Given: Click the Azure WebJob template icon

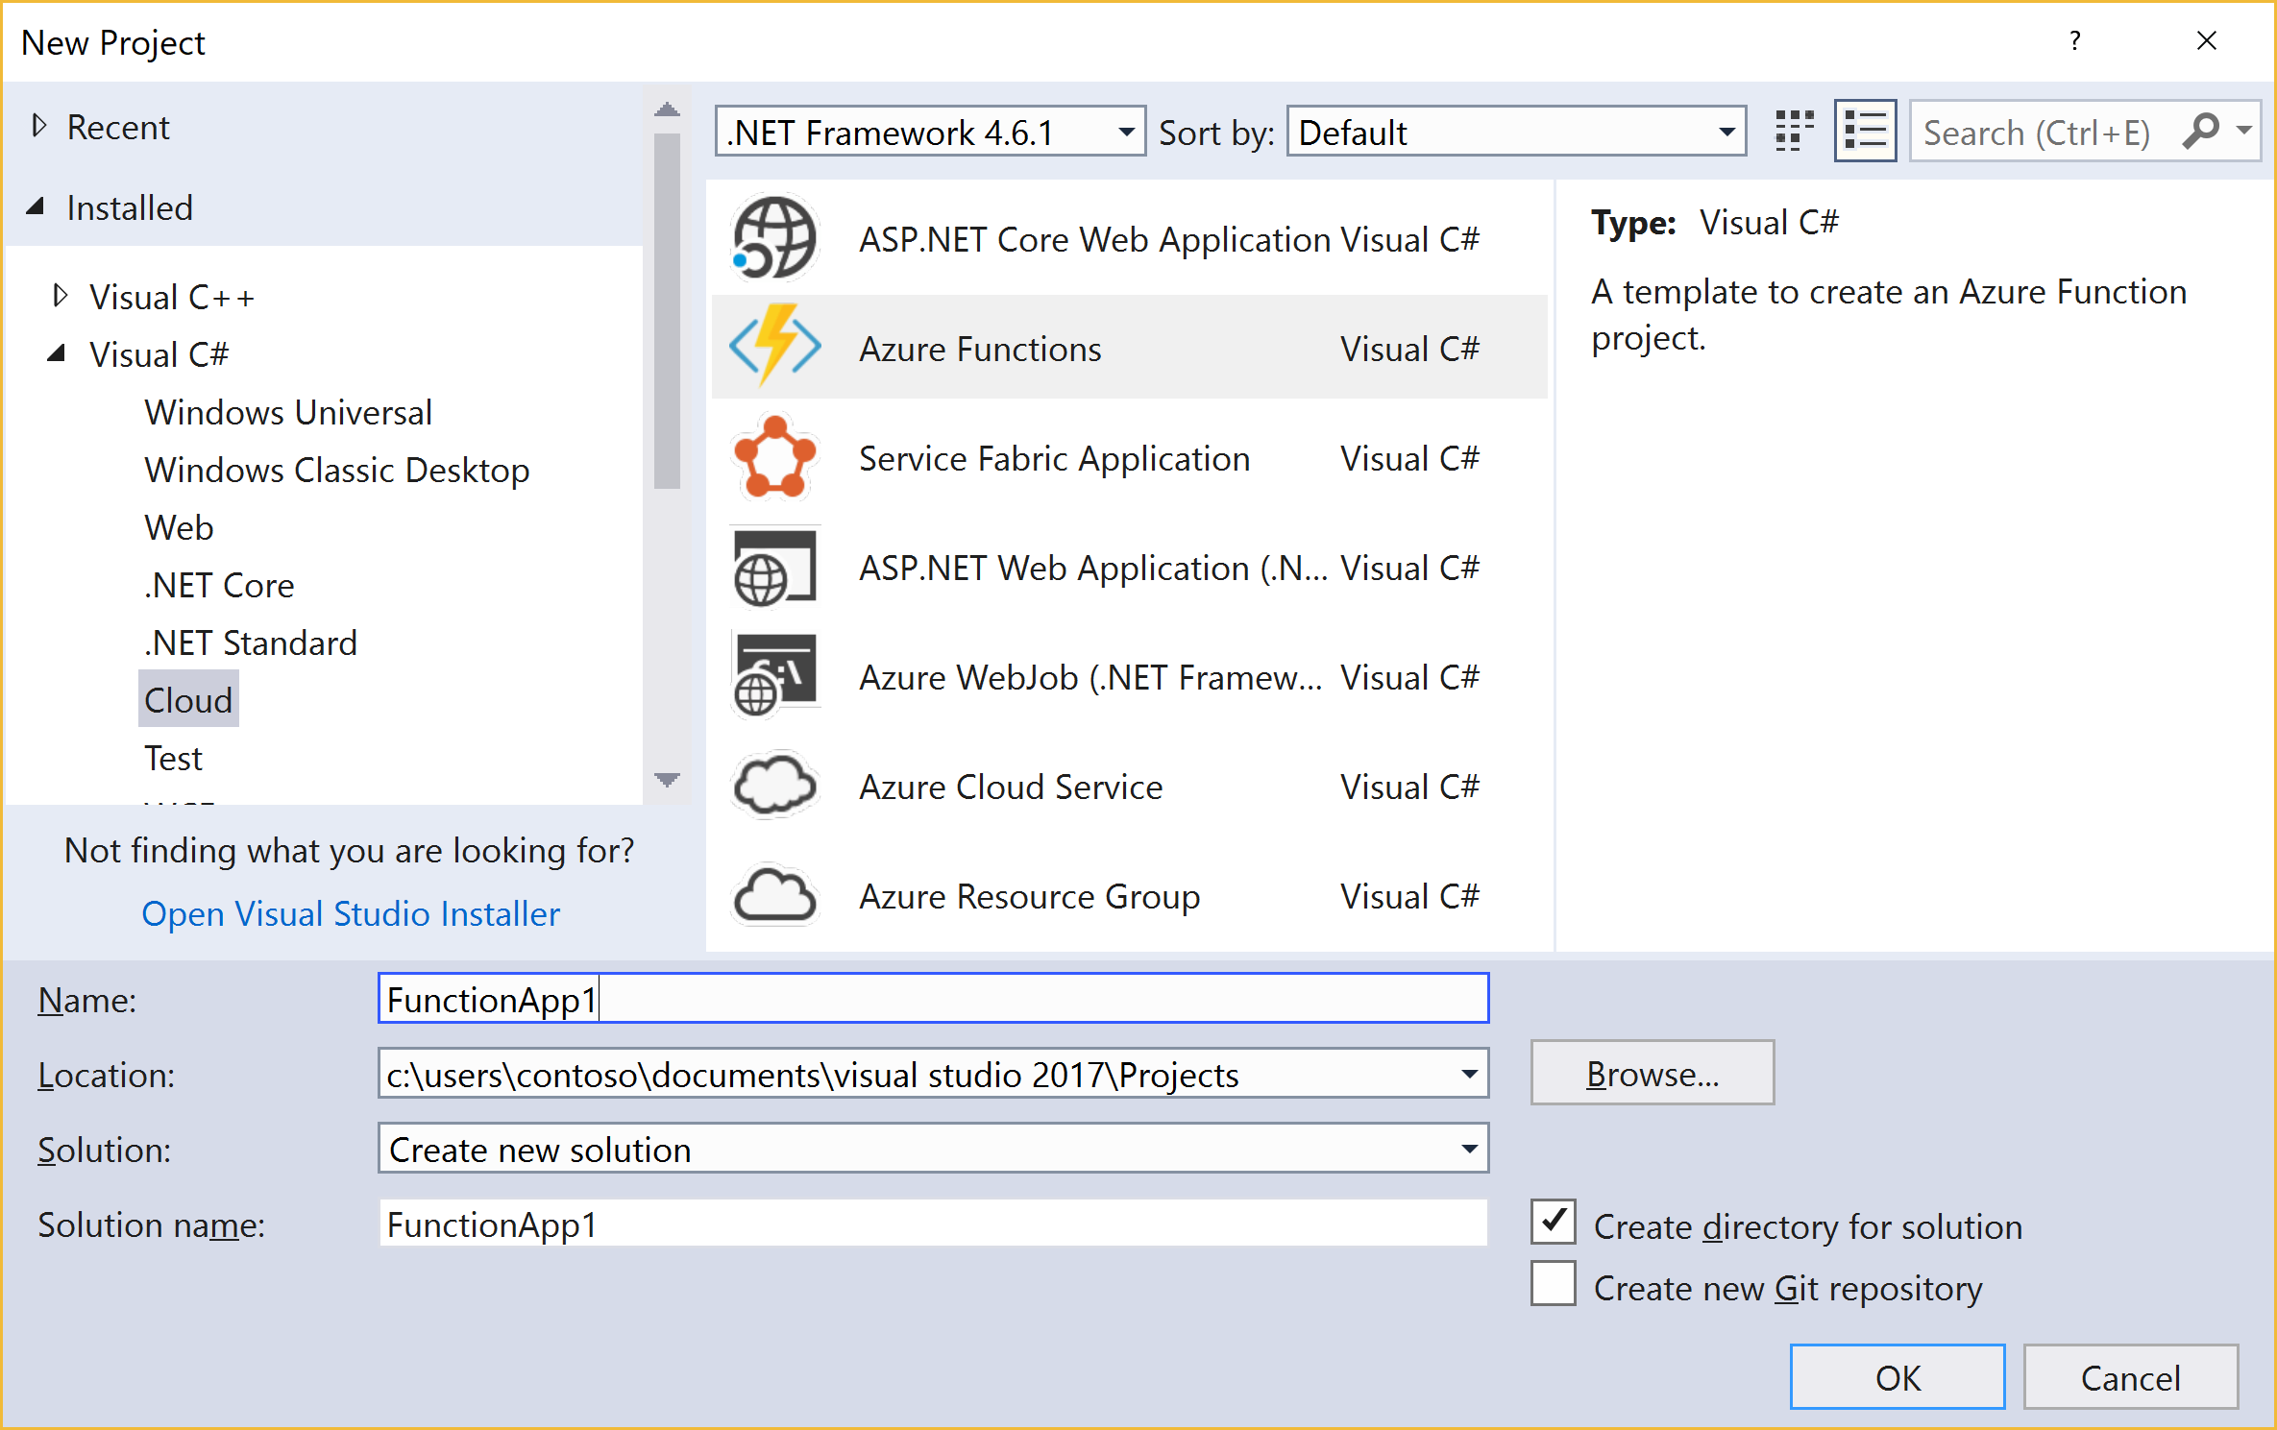Looking at the screenshot, I should click(x=774, y=676).
